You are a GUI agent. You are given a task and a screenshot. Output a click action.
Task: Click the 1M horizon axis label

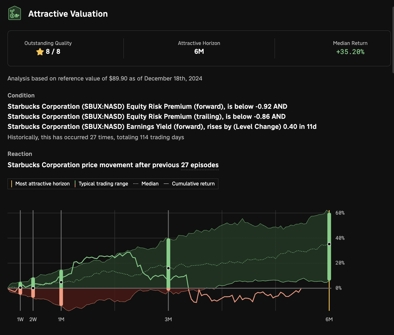pos(61,319)
